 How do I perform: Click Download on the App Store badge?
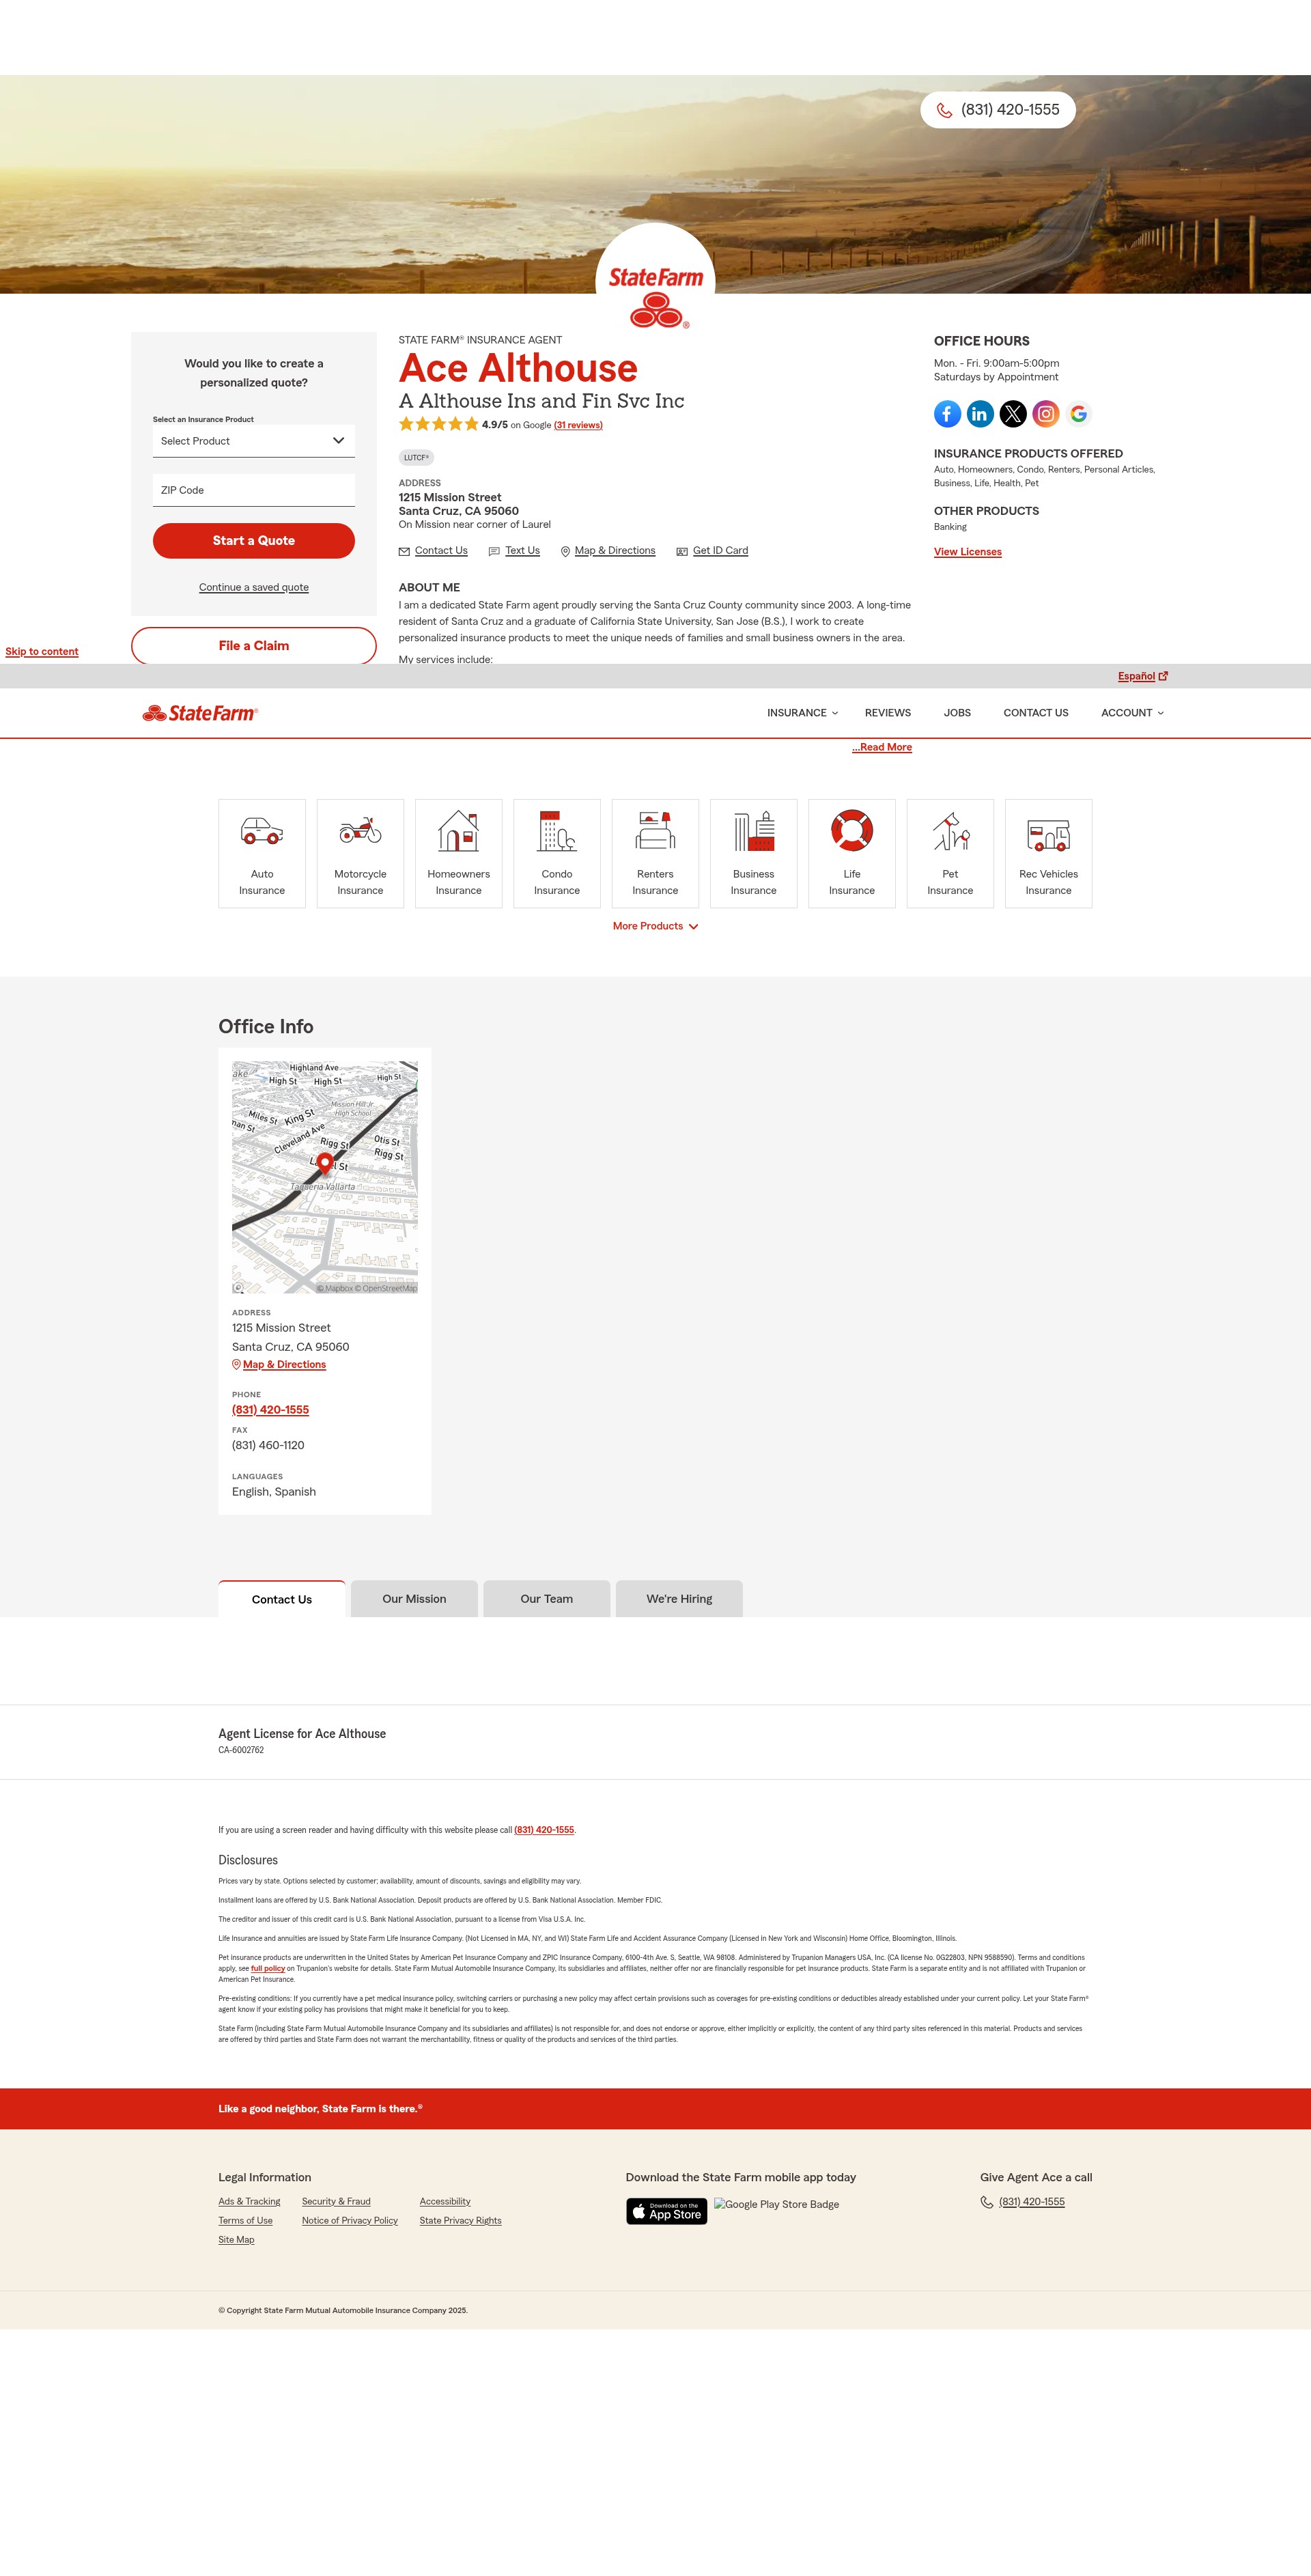[667, 2211]
